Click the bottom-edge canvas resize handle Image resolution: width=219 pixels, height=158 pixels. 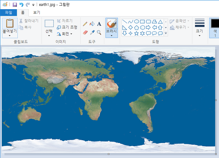pyautogui.click(x=108, y=154)
